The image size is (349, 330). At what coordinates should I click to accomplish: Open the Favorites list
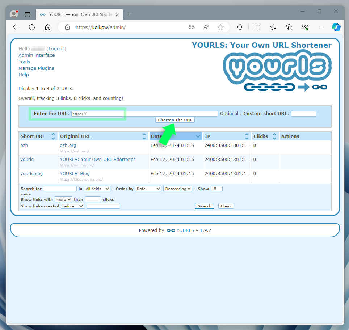click(x=273, y=27)
